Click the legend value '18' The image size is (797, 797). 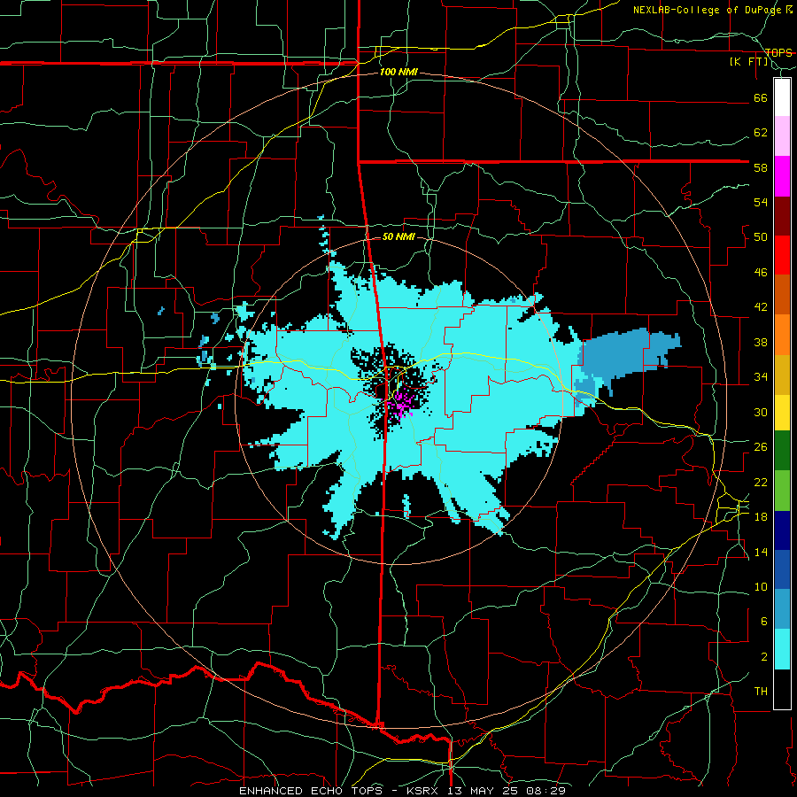(x=761, y=516)
